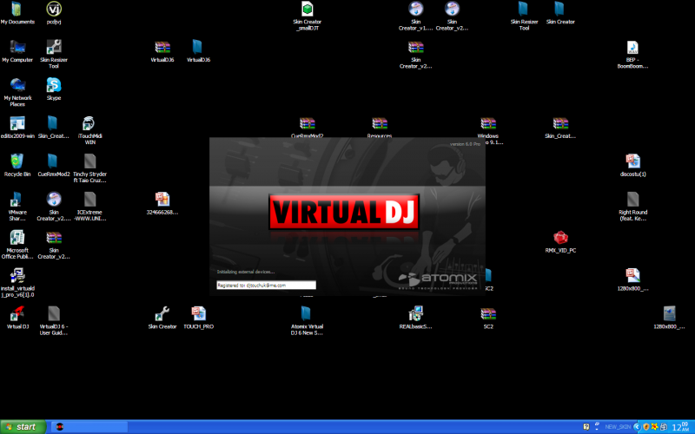Select the Microsoft Office Publisher shortcut
This screenshot has width=695, height=434.
click(x=17, y=237)
